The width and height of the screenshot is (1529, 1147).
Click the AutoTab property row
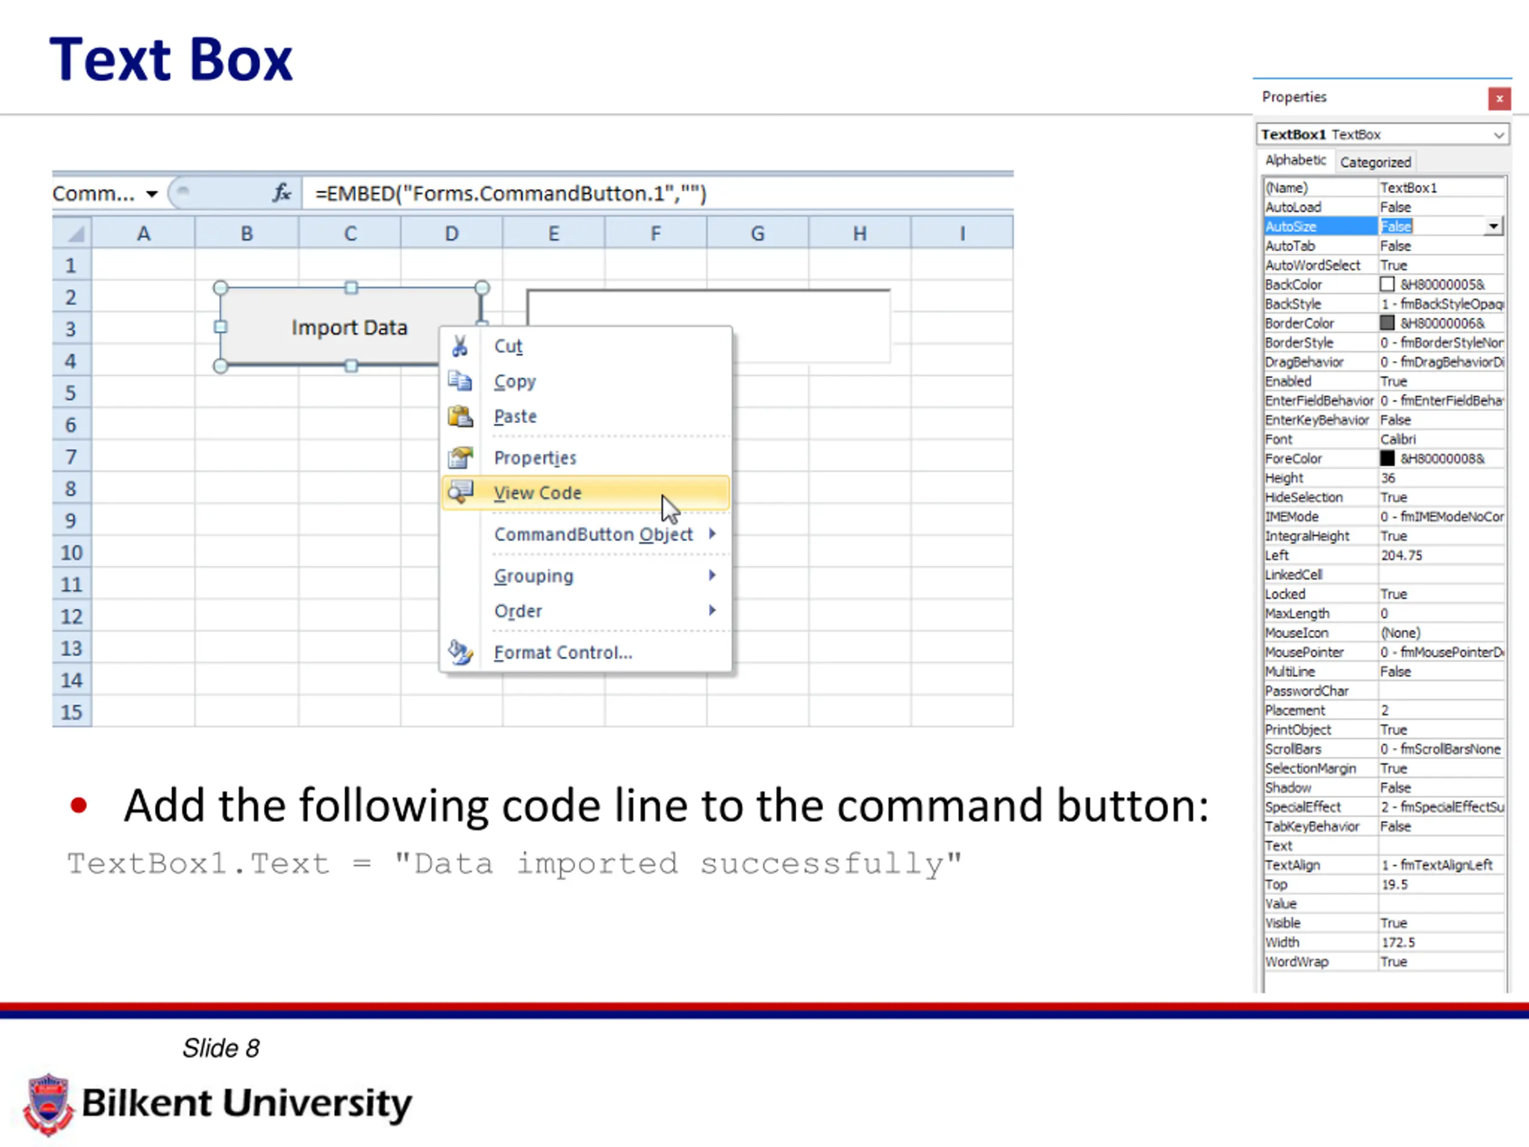[x=1384, y=246]
